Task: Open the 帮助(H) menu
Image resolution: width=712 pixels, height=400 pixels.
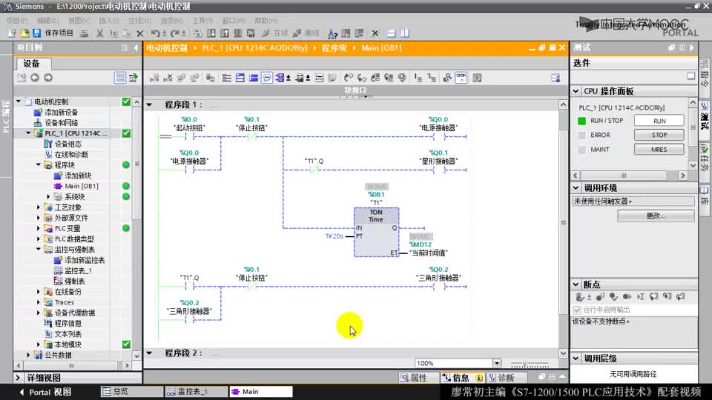Action: pos(266,21)
